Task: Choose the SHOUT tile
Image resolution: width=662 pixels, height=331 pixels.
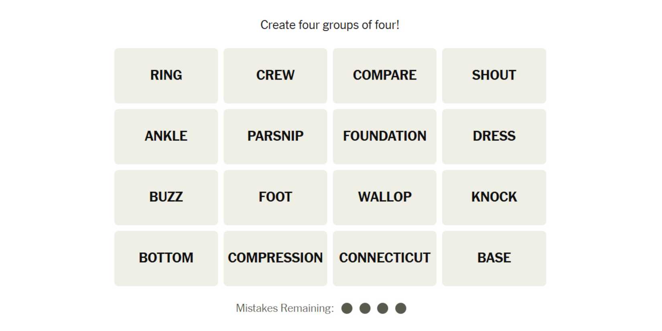Action: (494, 75)
